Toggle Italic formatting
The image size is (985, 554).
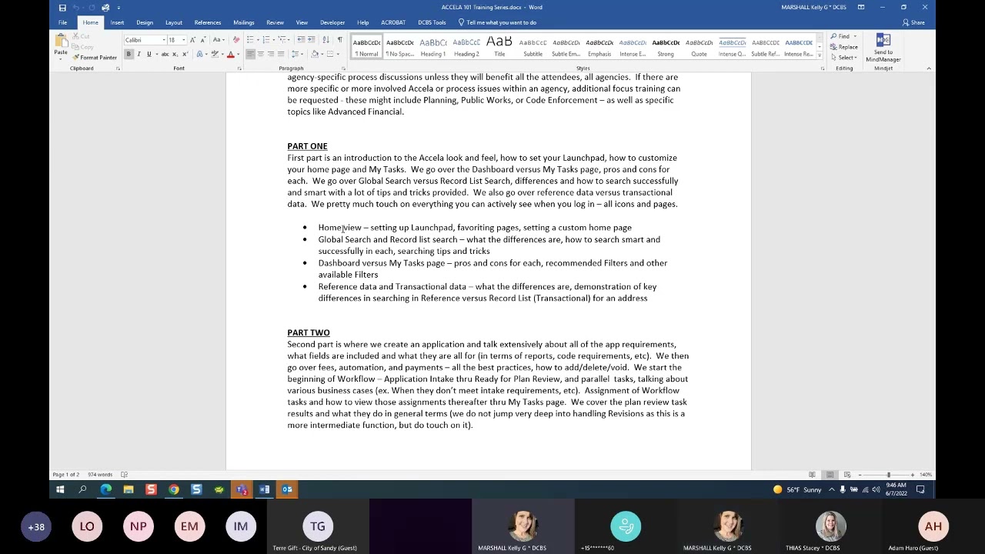point(139,54)
